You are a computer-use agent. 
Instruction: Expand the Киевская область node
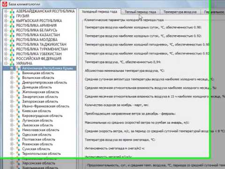(12, 111)
